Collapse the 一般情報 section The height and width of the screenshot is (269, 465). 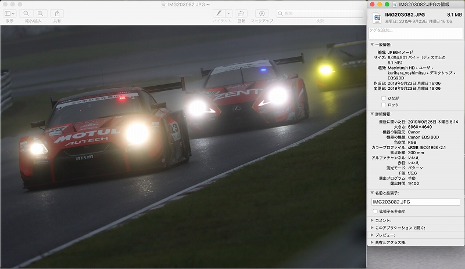tap(372, 45)
